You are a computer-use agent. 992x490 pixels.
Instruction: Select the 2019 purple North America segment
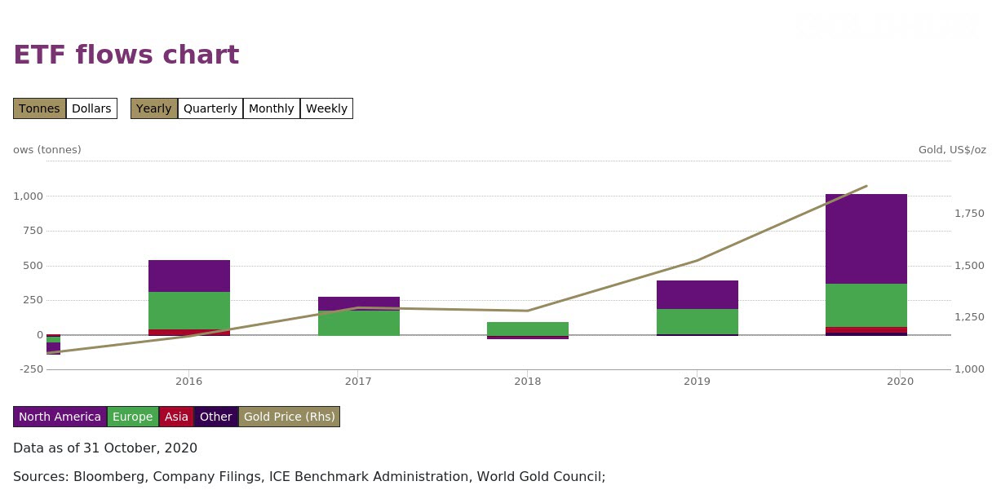point(697,294)
